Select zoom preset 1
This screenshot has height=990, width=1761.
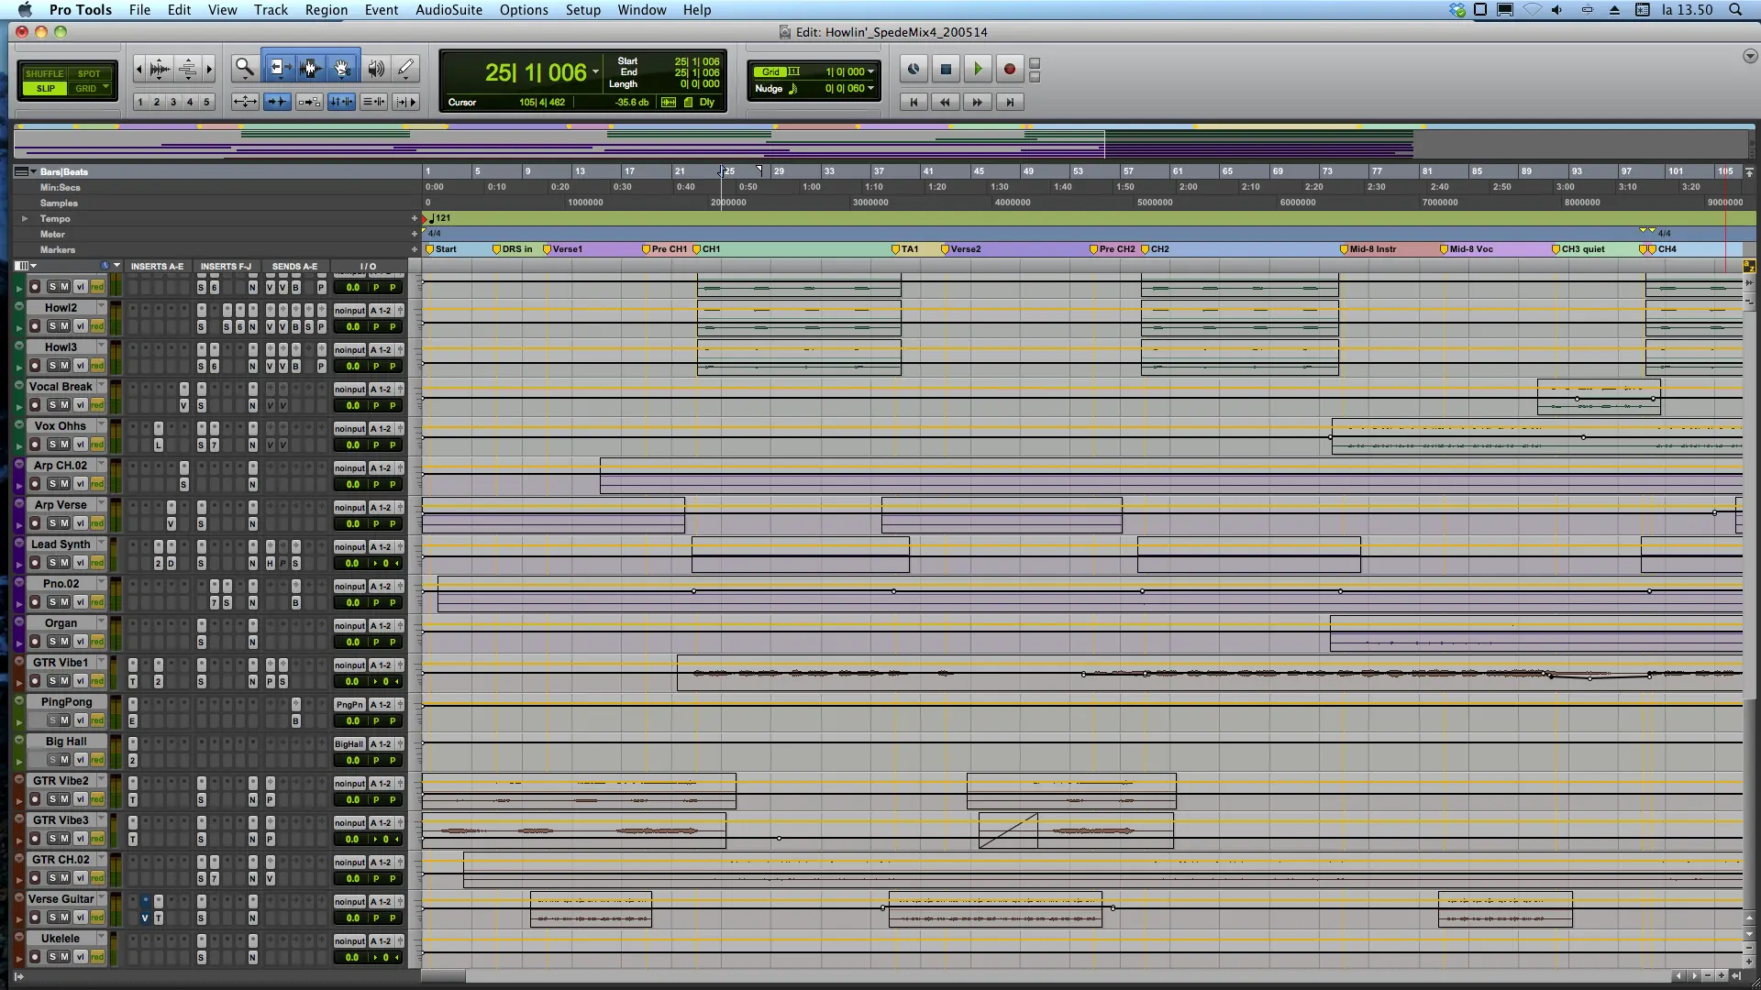[140, 102]
